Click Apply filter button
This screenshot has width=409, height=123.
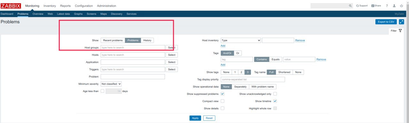[195, 118]
